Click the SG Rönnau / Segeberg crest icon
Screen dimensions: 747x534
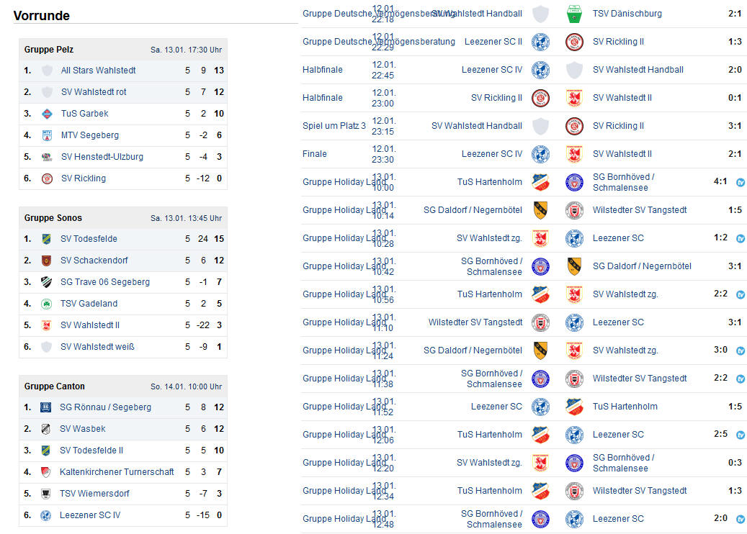pyautogui.click(x=45, y=407)
